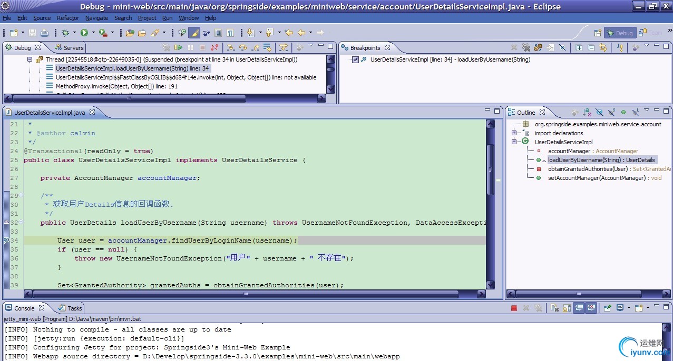The height and width of the screenshot is (361, 673).
Task: Select the UserDetailsServiceImpl.java editor tab
Action: click(50, 112)
